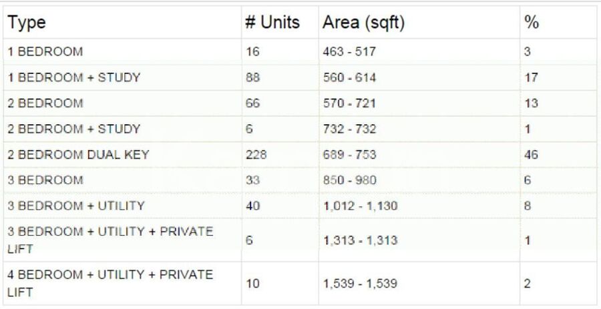Select the 3 BEDROOM + UTILITY + PRIVATE LIFT cell
Image resolution: width=601 pixels, height=309 pixels.
tap(110, 240)
